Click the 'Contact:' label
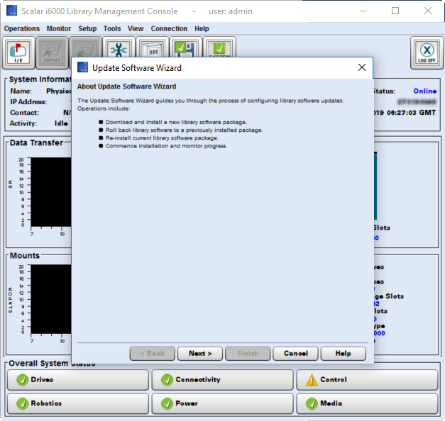 [x=25, y=113]
